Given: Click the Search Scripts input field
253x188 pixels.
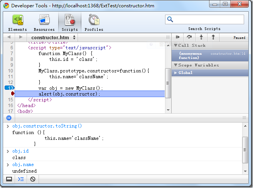Looking at the screenshot, I should [x=204, y=19].
